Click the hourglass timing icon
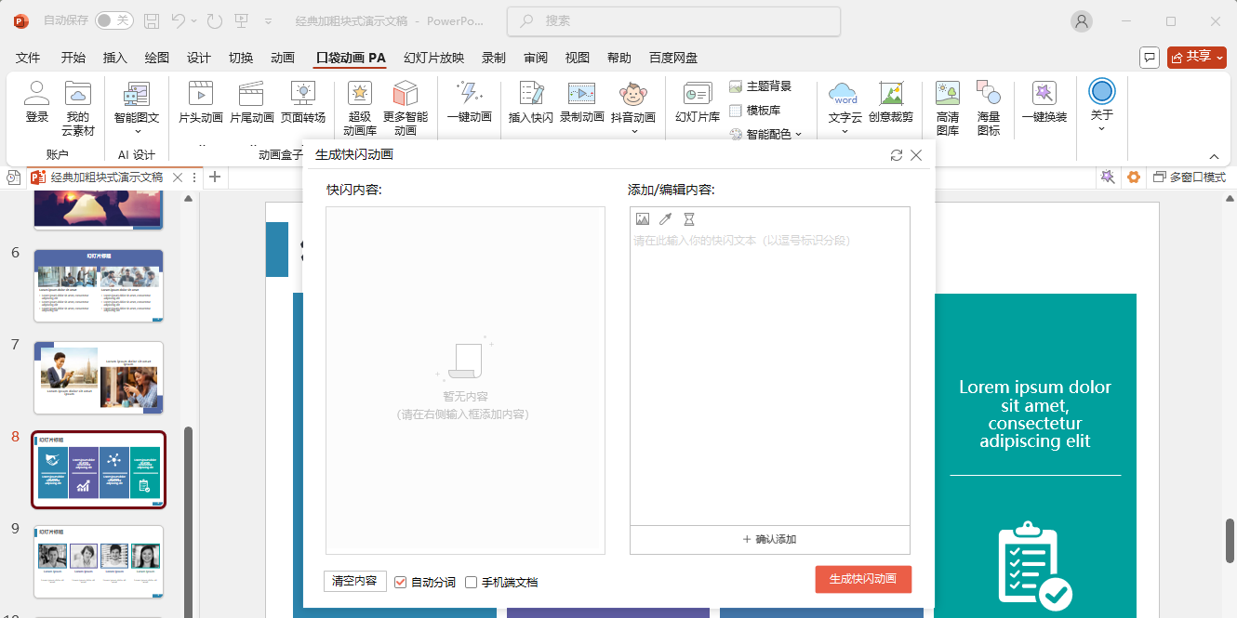Screen dimensions: 1237x618 tap(689, 219)
